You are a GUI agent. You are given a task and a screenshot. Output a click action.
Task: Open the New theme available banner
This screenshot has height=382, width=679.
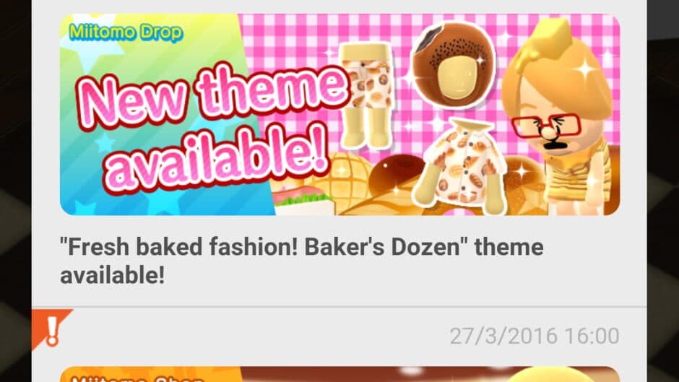339,114
